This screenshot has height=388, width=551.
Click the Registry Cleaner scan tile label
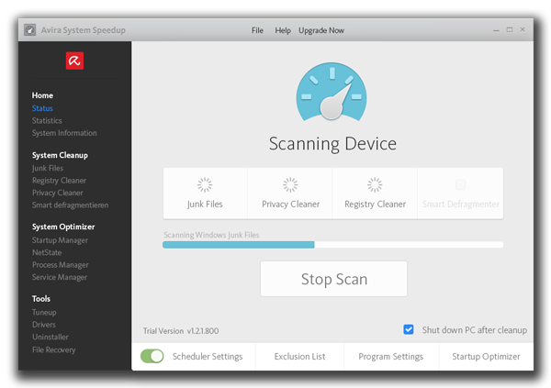tap(375, 204)
